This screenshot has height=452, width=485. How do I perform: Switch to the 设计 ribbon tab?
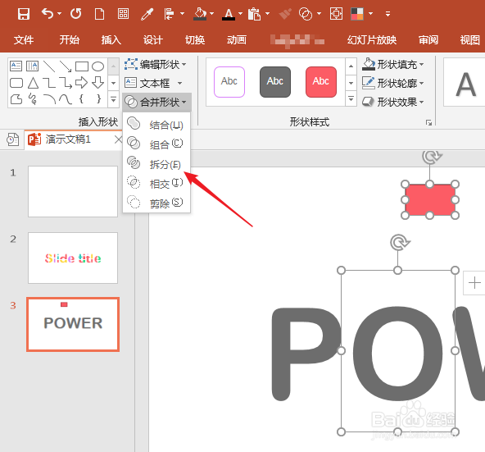153,39
